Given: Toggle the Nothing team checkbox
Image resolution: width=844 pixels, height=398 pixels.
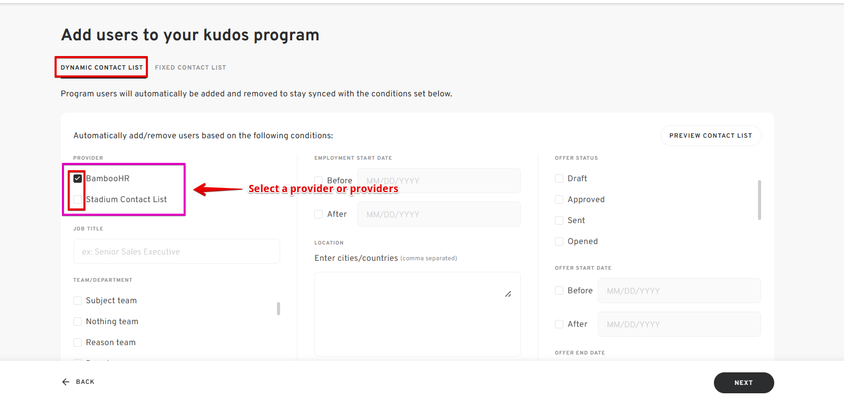Looking at the screenshot, I should (x=78, y=322).
